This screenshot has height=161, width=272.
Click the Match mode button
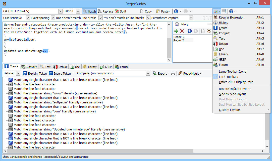(x=89, y=12)
